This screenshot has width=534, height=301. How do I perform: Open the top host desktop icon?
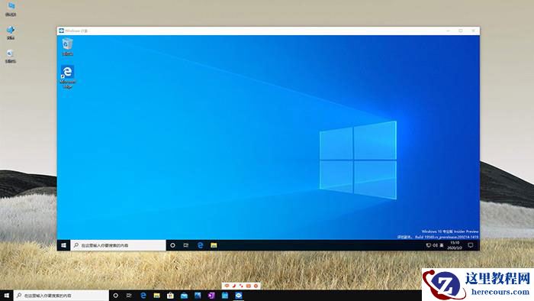[11, 9]
